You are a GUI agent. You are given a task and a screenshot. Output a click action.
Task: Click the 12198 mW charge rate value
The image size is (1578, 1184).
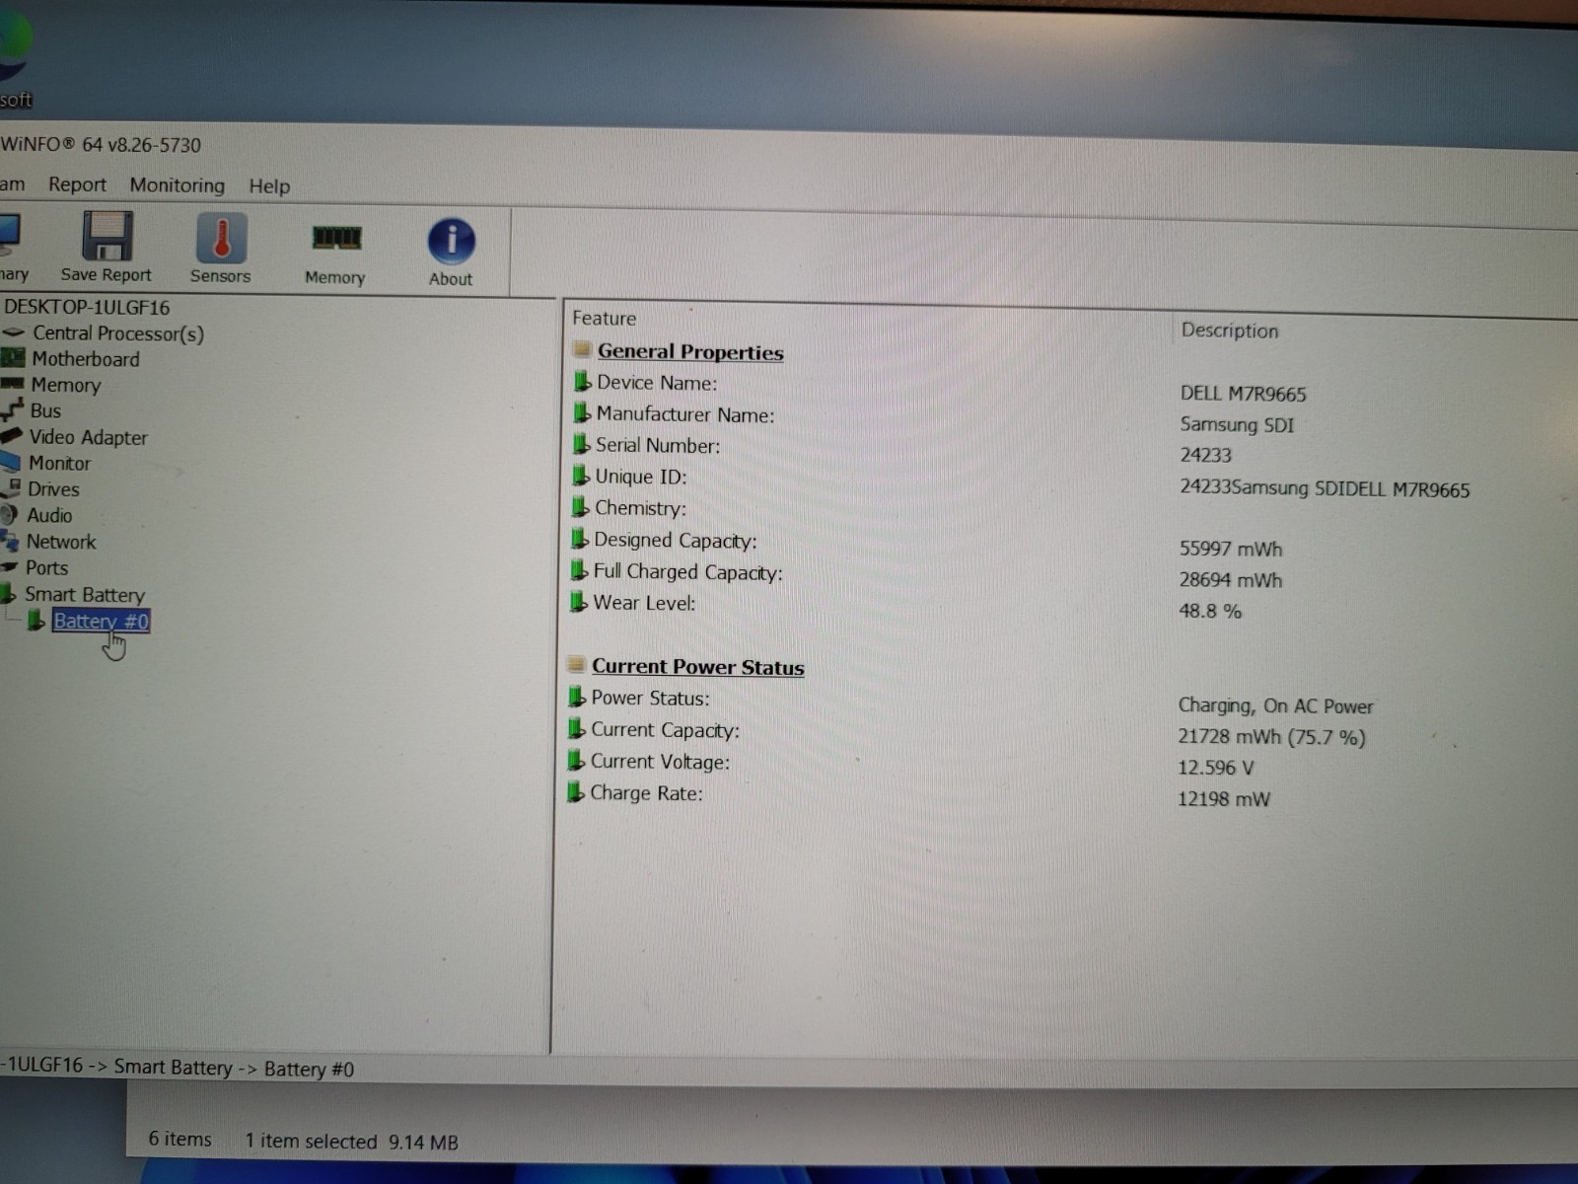pyautogui.click(x=1223, y=799)
